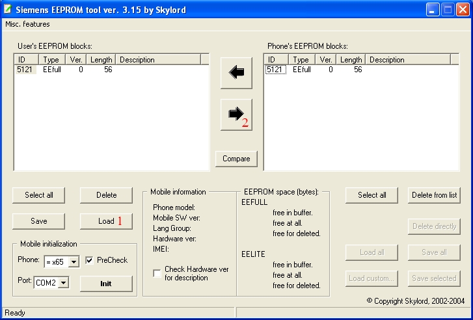This screenshot has height=320, width=473.
Task: Click the application icon in title bar
Action: (8, 9)
